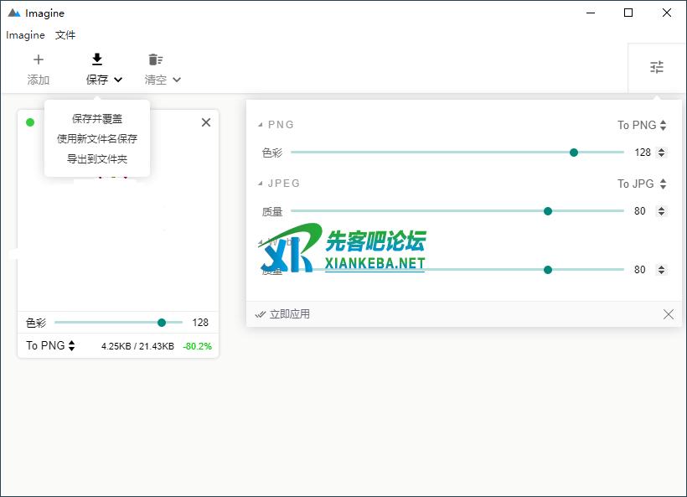The image size is (687, 497).
Task: Choose 使用新文件名保存 from save menu
Action: [x=97, y=139]
